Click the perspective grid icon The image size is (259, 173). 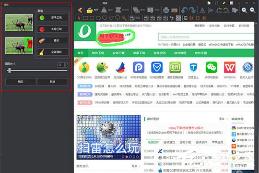point(185,18)
